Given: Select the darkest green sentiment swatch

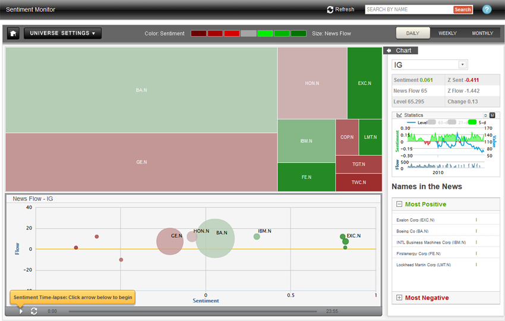Looking at the screenshot, I should [x=298, y=33].
